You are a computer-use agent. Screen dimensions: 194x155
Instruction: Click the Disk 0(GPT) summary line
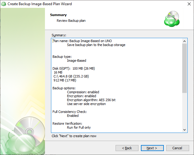click(74, 68)
